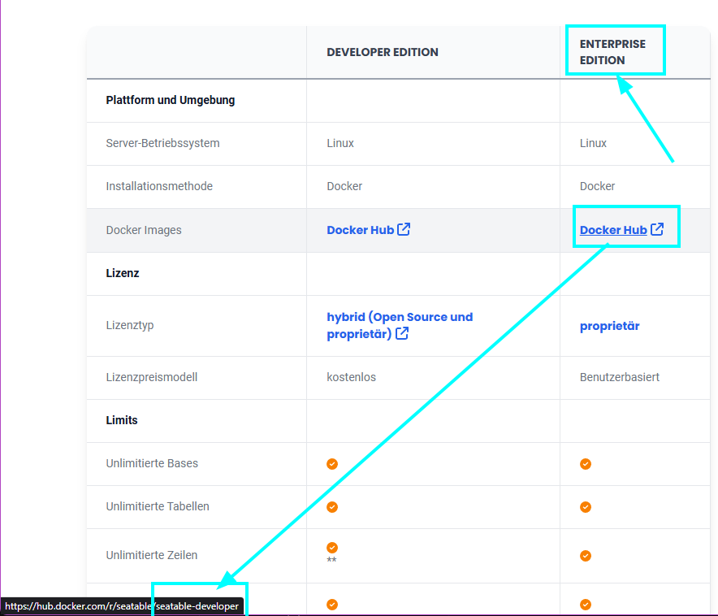This screenshot has width=718, height=616.
Task: Open Developer Edition Docker Hub link
Action: click(360, 230)
